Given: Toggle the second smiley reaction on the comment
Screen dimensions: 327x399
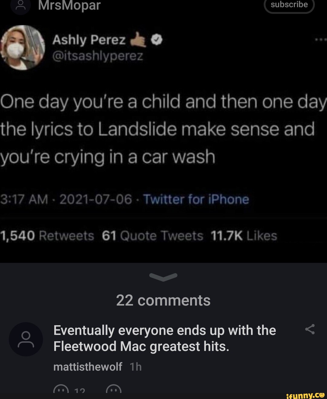Looking at the screenshot, I should 114,389.
